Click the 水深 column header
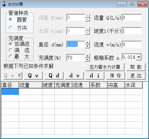 click(x=134, y=85)
